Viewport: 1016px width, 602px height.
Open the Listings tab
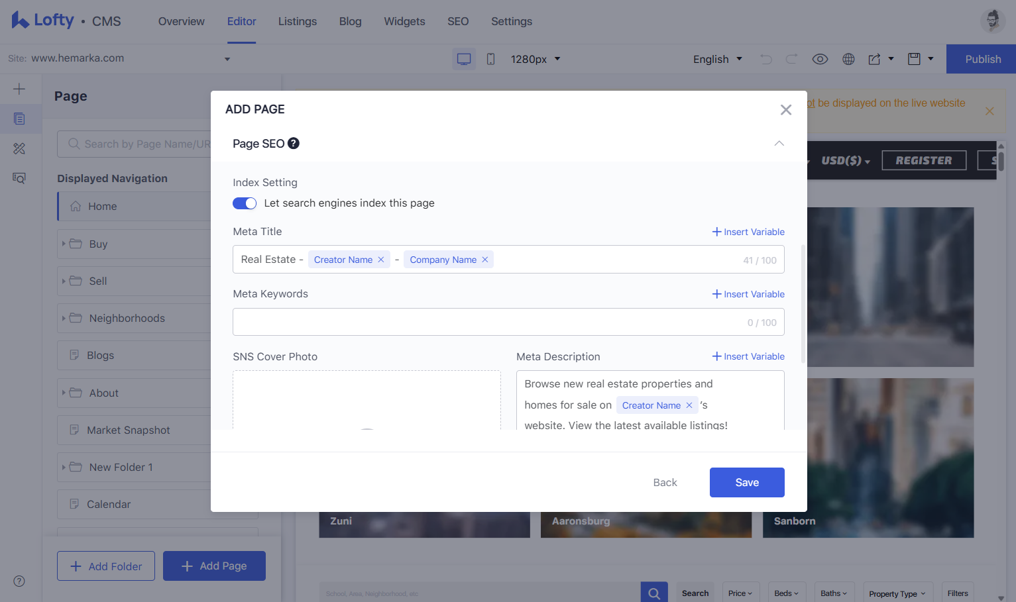pos(298,21)
